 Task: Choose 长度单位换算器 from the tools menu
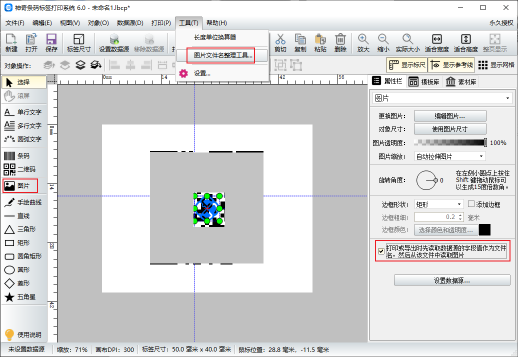[222, 37]
